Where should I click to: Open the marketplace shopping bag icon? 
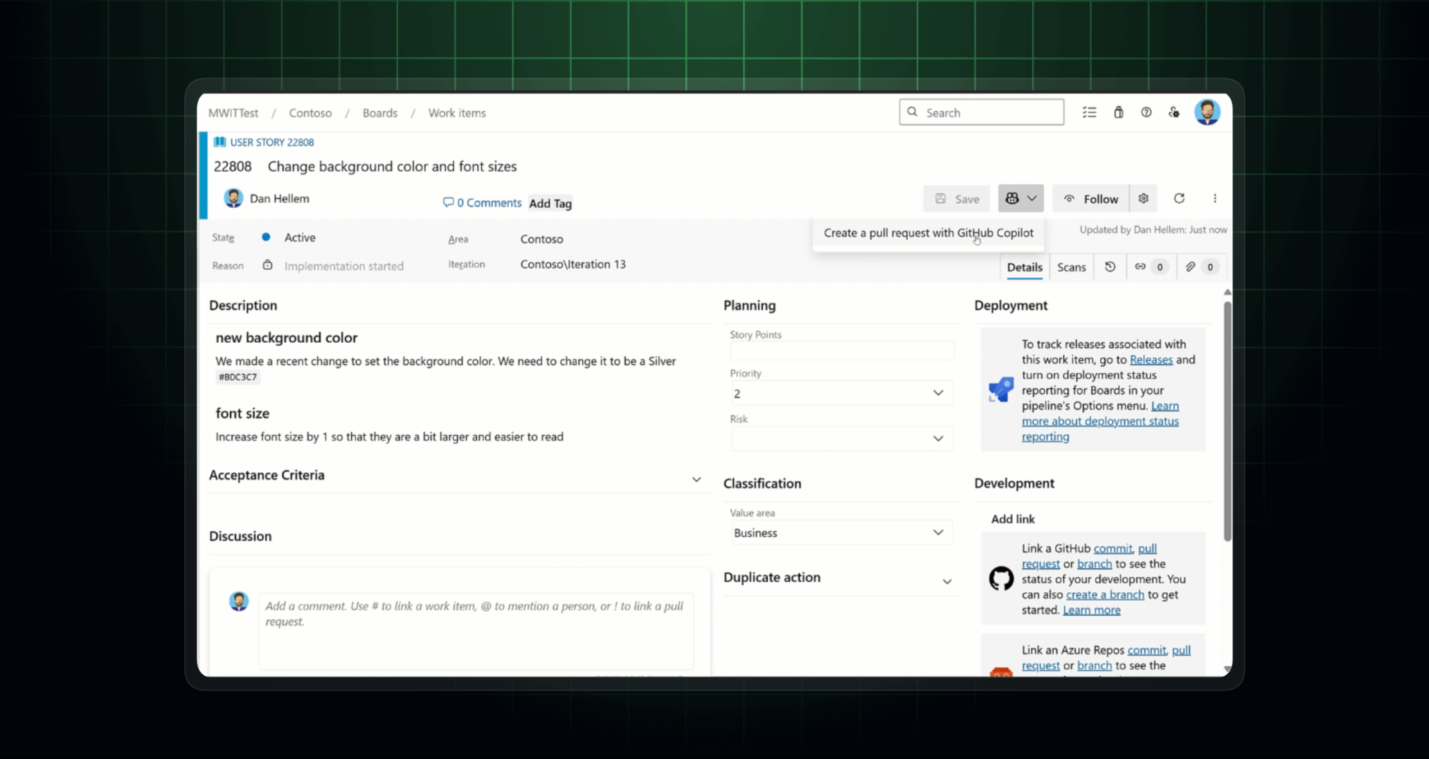point(1118,112)
